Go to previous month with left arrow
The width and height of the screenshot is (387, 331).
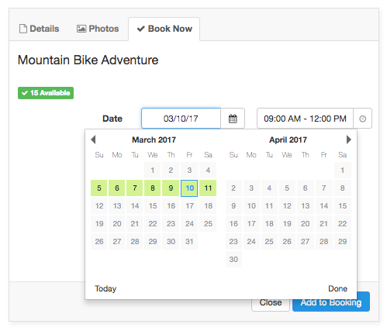(x=93, y=140)
